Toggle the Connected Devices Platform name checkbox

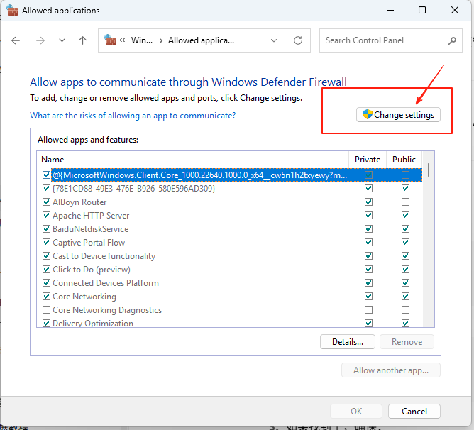click(x=46, y=283)
